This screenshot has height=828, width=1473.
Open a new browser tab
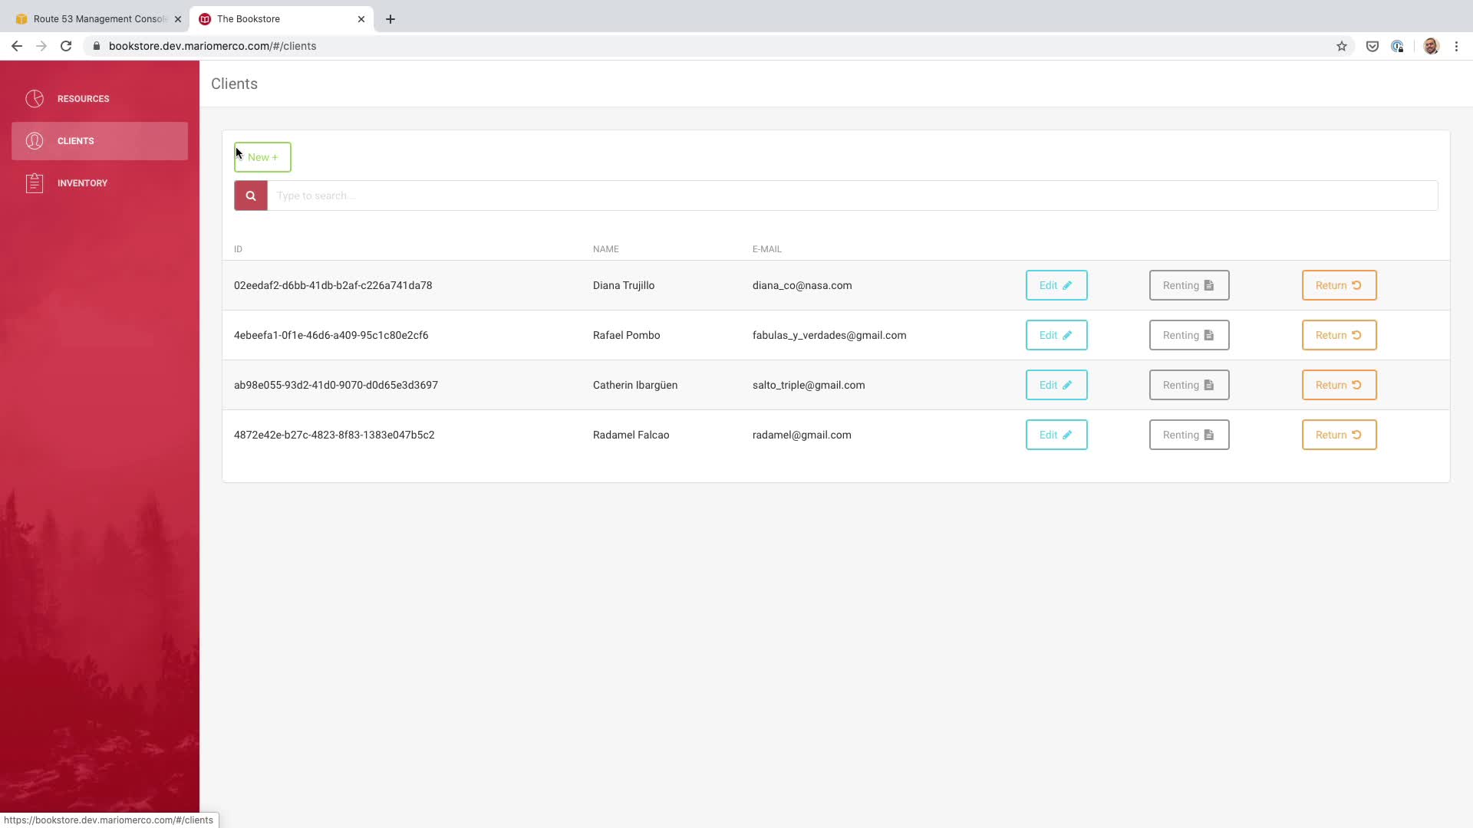pos(390,19)
